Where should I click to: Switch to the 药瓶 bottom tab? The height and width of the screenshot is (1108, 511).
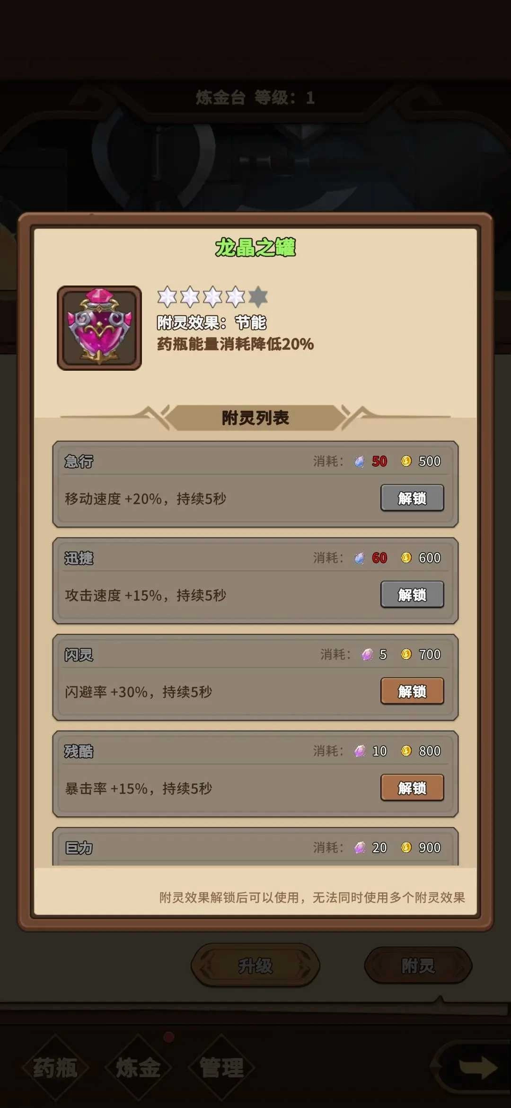click(55, 1068)
